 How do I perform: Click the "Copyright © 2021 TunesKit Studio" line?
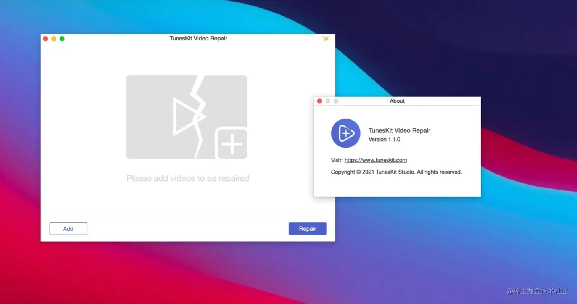tap(396, 172)
